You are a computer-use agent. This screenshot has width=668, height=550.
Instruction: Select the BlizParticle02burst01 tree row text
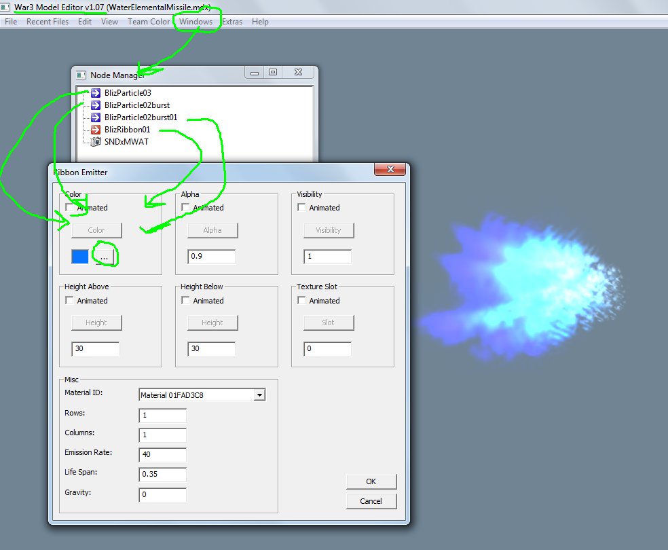click(141, 117)
